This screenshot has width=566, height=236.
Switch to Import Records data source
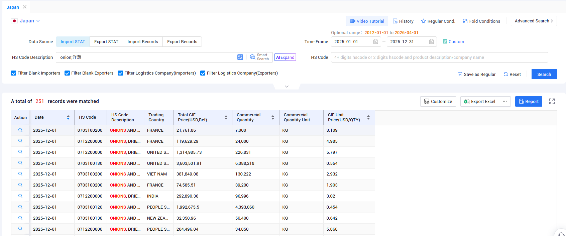(143, 42)
